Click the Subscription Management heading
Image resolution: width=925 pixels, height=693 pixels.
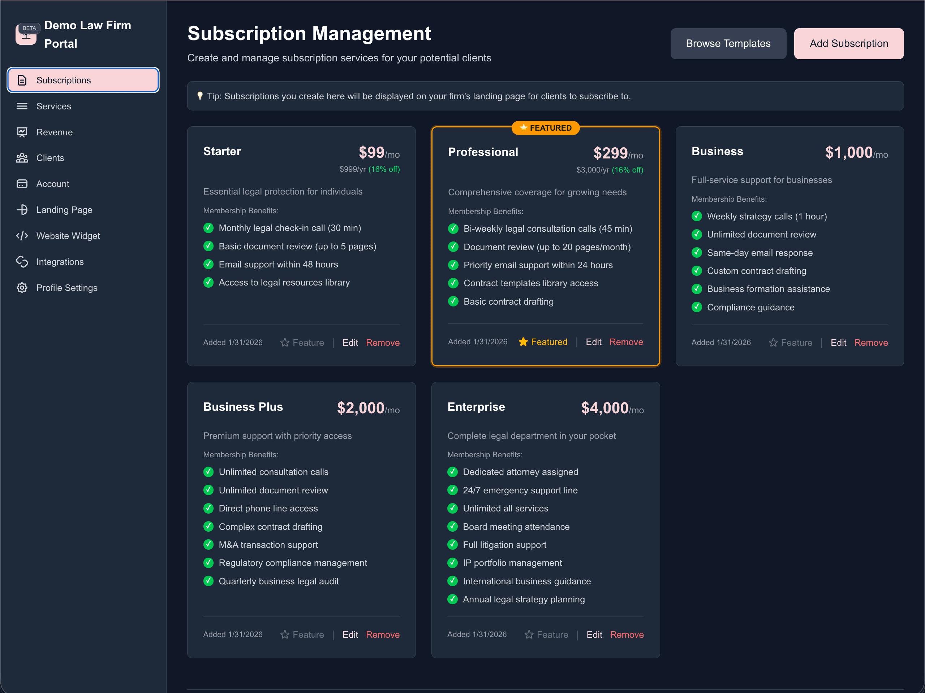[309, 34]
